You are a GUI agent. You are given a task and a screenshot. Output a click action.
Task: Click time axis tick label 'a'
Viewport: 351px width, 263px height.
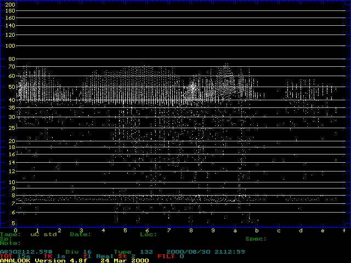coord(235,231)
